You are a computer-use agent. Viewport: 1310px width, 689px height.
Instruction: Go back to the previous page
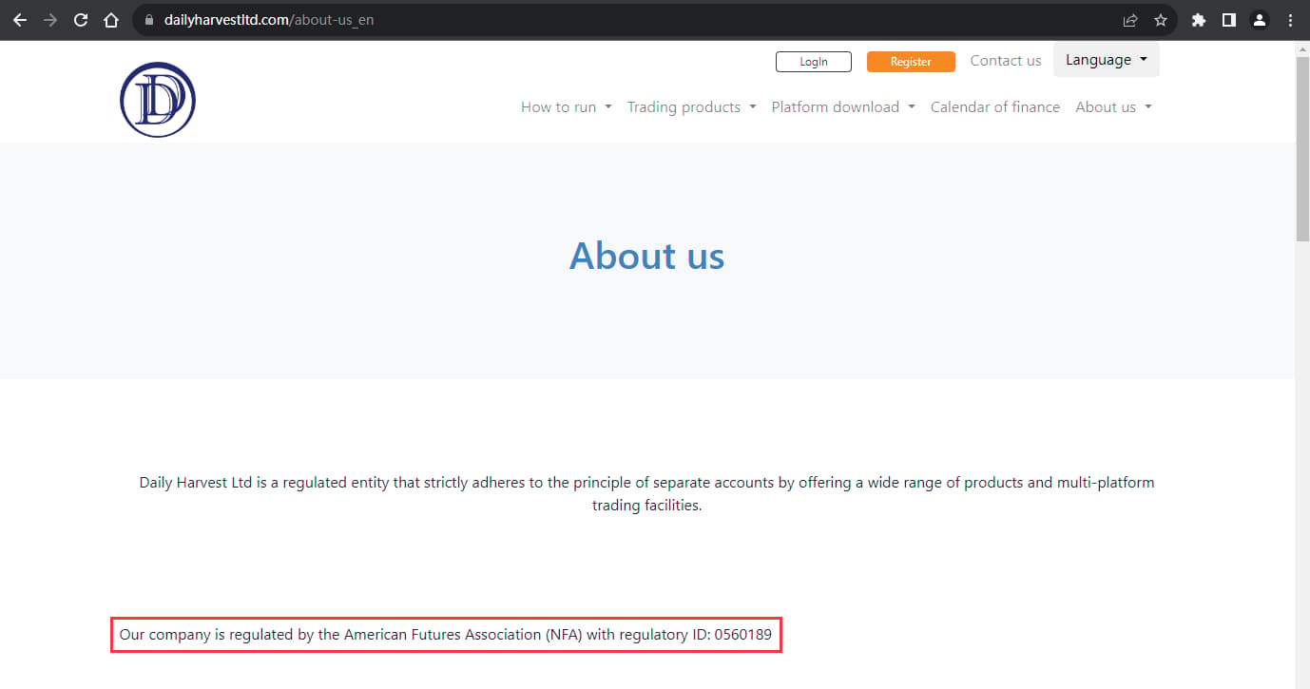pos(20,20)
